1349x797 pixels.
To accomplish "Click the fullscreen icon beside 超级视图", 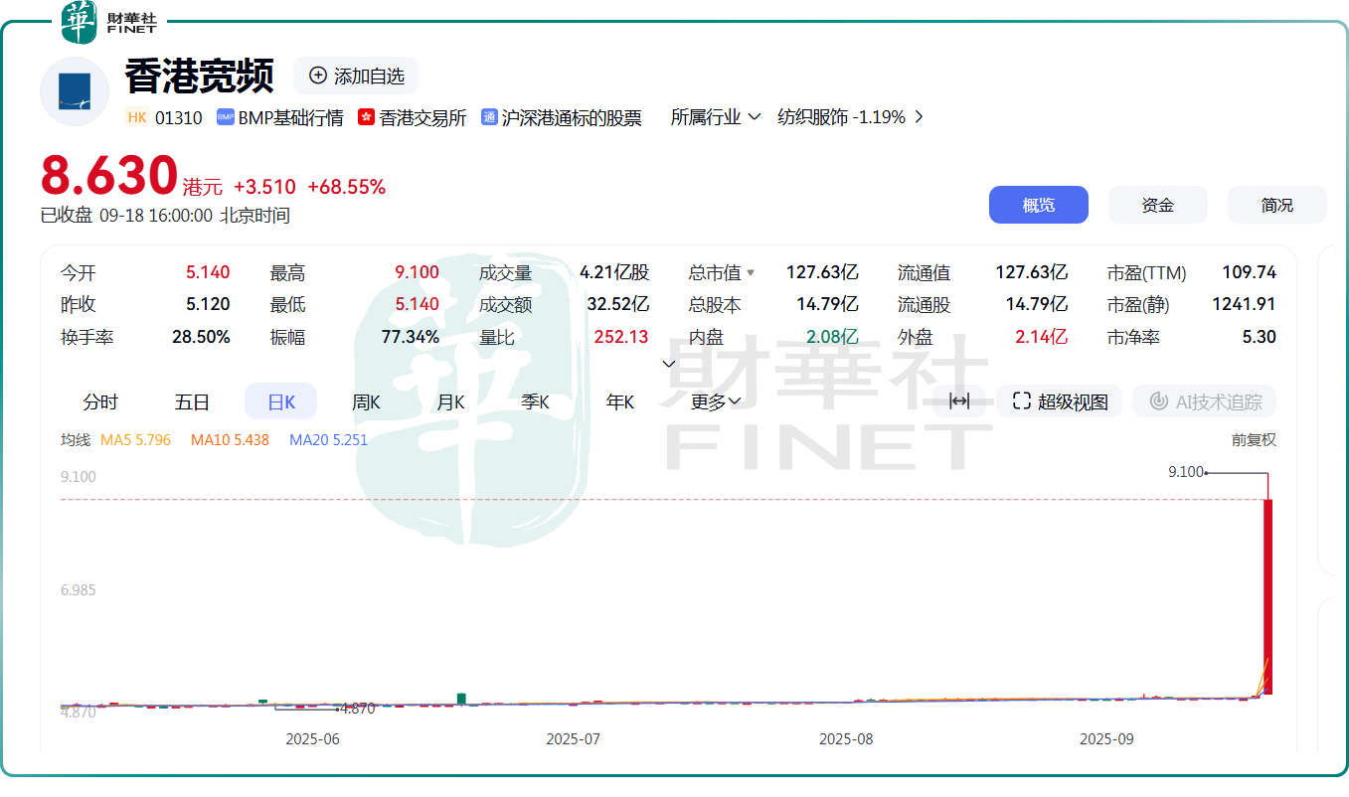I will (x=1021, y=401).
